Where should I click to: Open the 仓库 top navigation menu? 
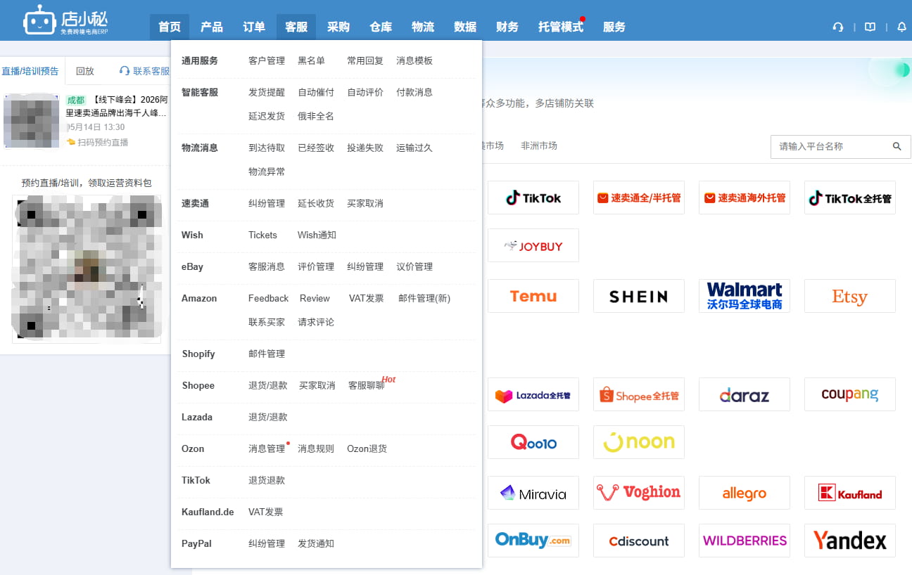(381, 27)
